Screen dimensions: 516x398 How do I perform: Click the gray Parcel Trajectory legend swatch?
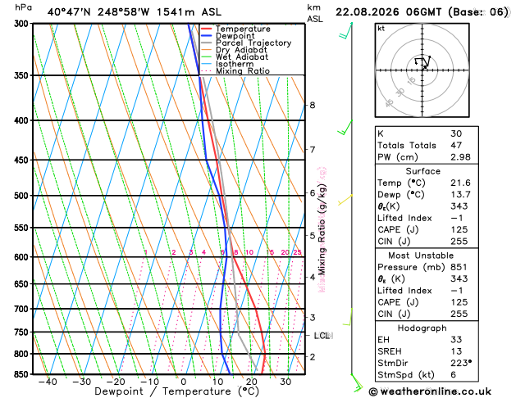click(207, 43)
